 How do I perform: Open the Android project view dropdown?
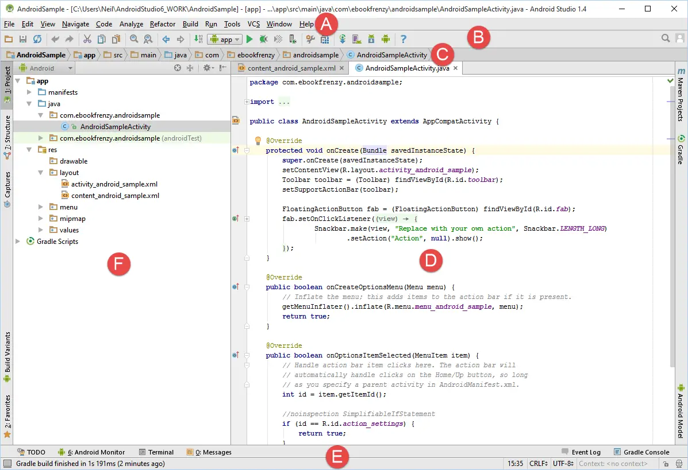coord(46,68)
